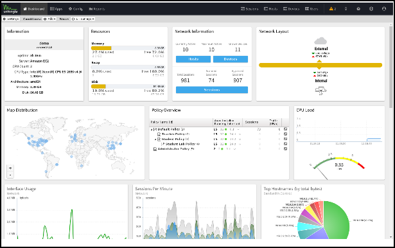The height and width of the screenshot is (248, 395).
Task: Select Default Policy row text
Action: (x=171, y=129)
